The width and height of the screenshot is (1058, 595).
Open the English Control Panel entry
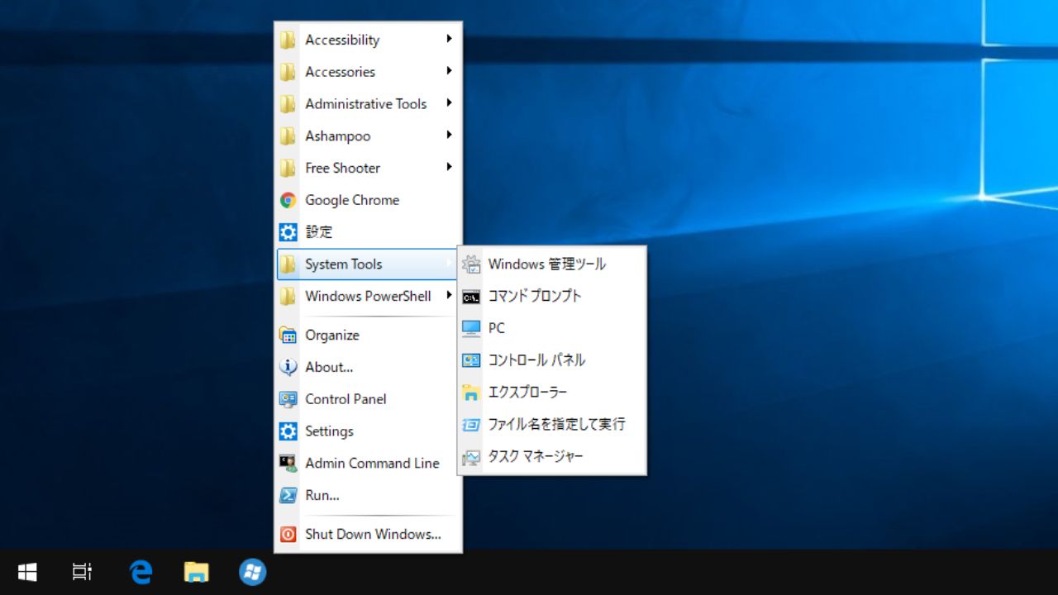[x=368, y=399]
